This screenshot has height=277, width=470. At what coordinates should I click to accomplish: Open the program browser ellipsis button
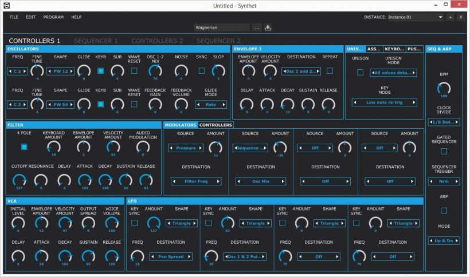point(257,27)
